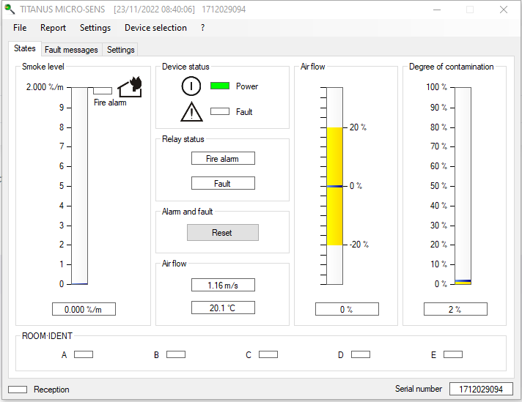The width and height of the screenshot is (522, 402).
Task: Click the ROOM·IDENT C indicator
Action: pyautogui.click(x=268, y=354)
